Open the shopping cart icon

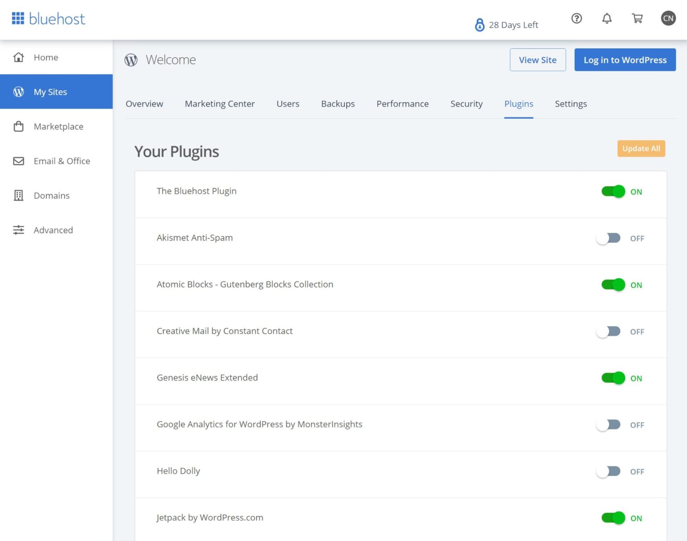637,18
